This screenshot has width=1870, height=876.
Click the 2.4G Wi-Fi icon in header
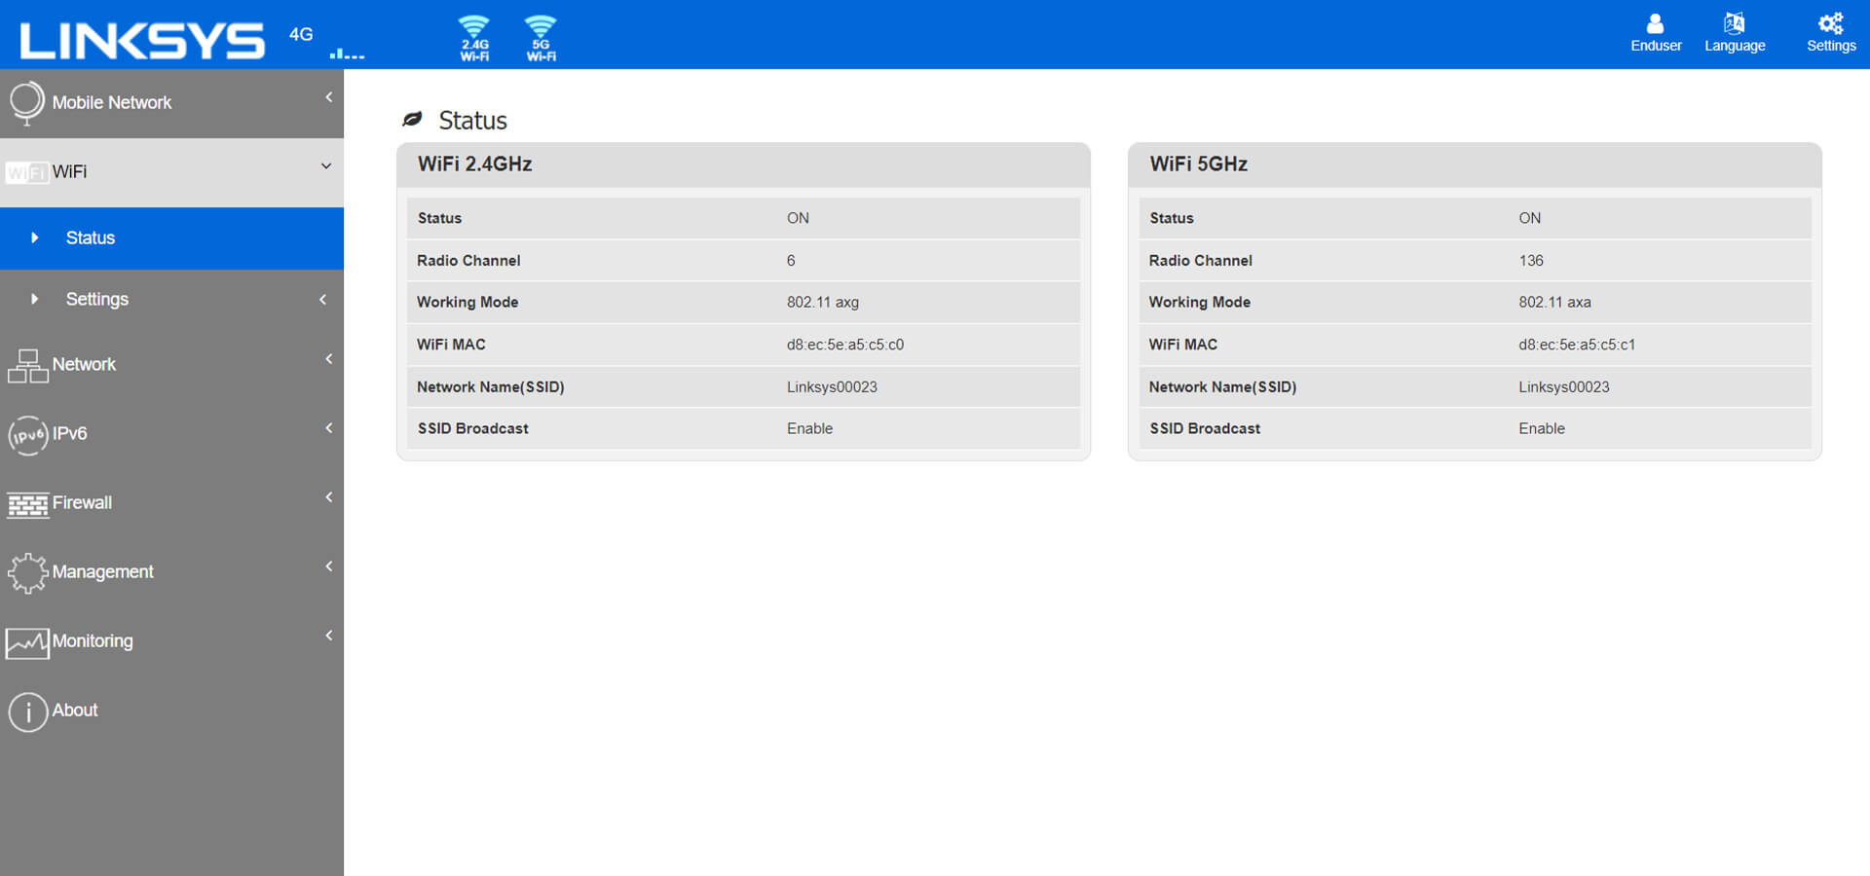coord(474,38)
